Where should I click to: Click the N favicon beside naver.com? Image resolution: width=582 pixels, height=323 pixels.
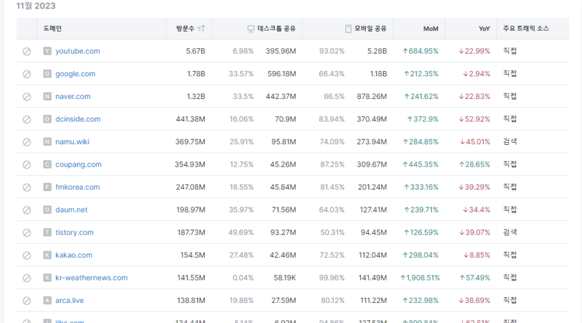point(47,96)
